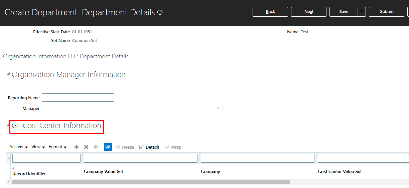Delete row using the X icon
This screenshot has height=188, width=409.
(86, 147)
